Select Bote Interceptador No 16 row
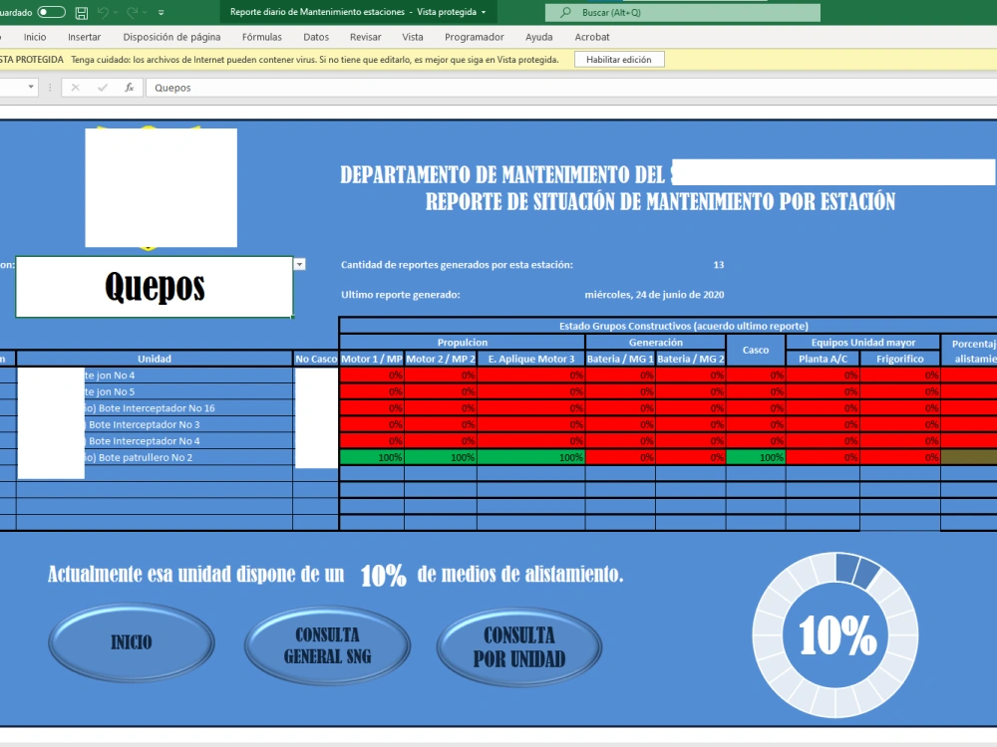997x747 pixels. click(x=155, y=408)
